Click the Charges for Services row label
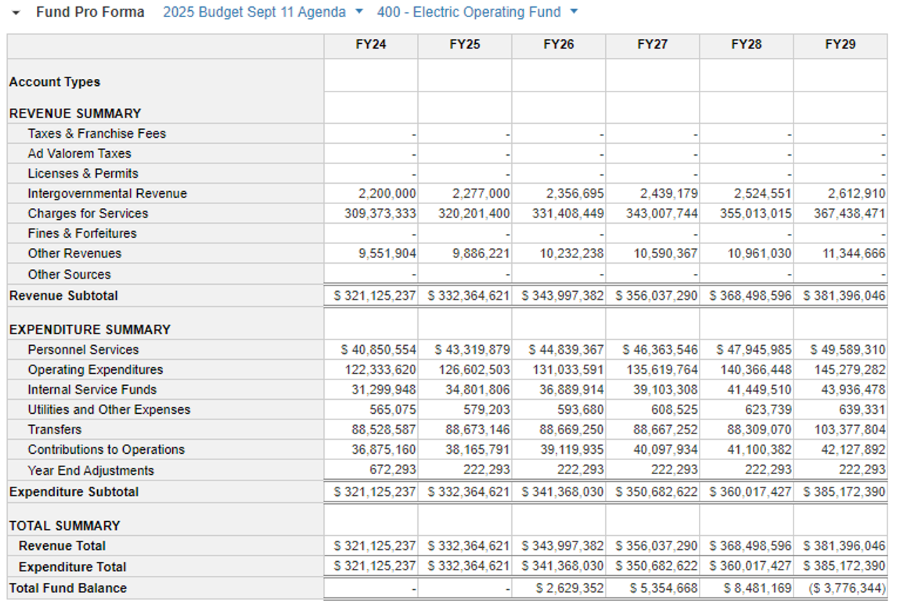This screenshot has height=612, width=897. (88, 214)
